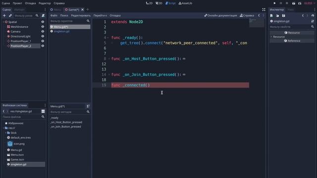Toggle visibility of PositionPlayer_1
Viewport: 317px width, 178px height.
[43, 41]
